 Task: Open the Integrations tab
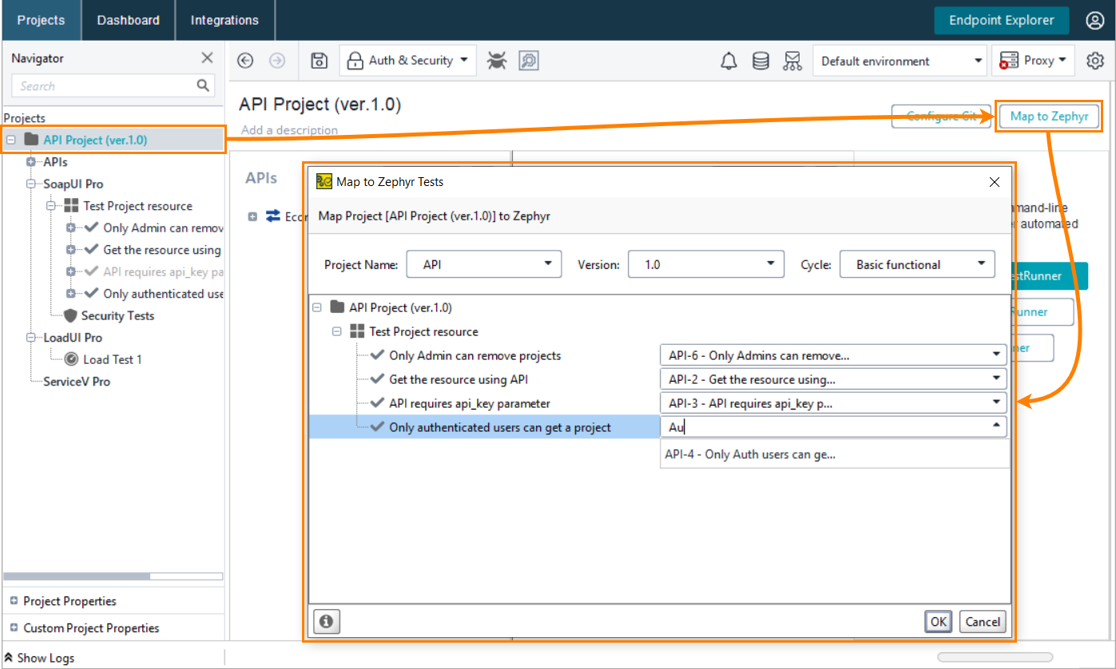pos(224,20)
